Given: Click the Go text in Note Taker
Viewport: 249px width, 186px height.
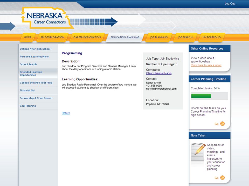Looking at the screenshot, I should click(217, 178).
